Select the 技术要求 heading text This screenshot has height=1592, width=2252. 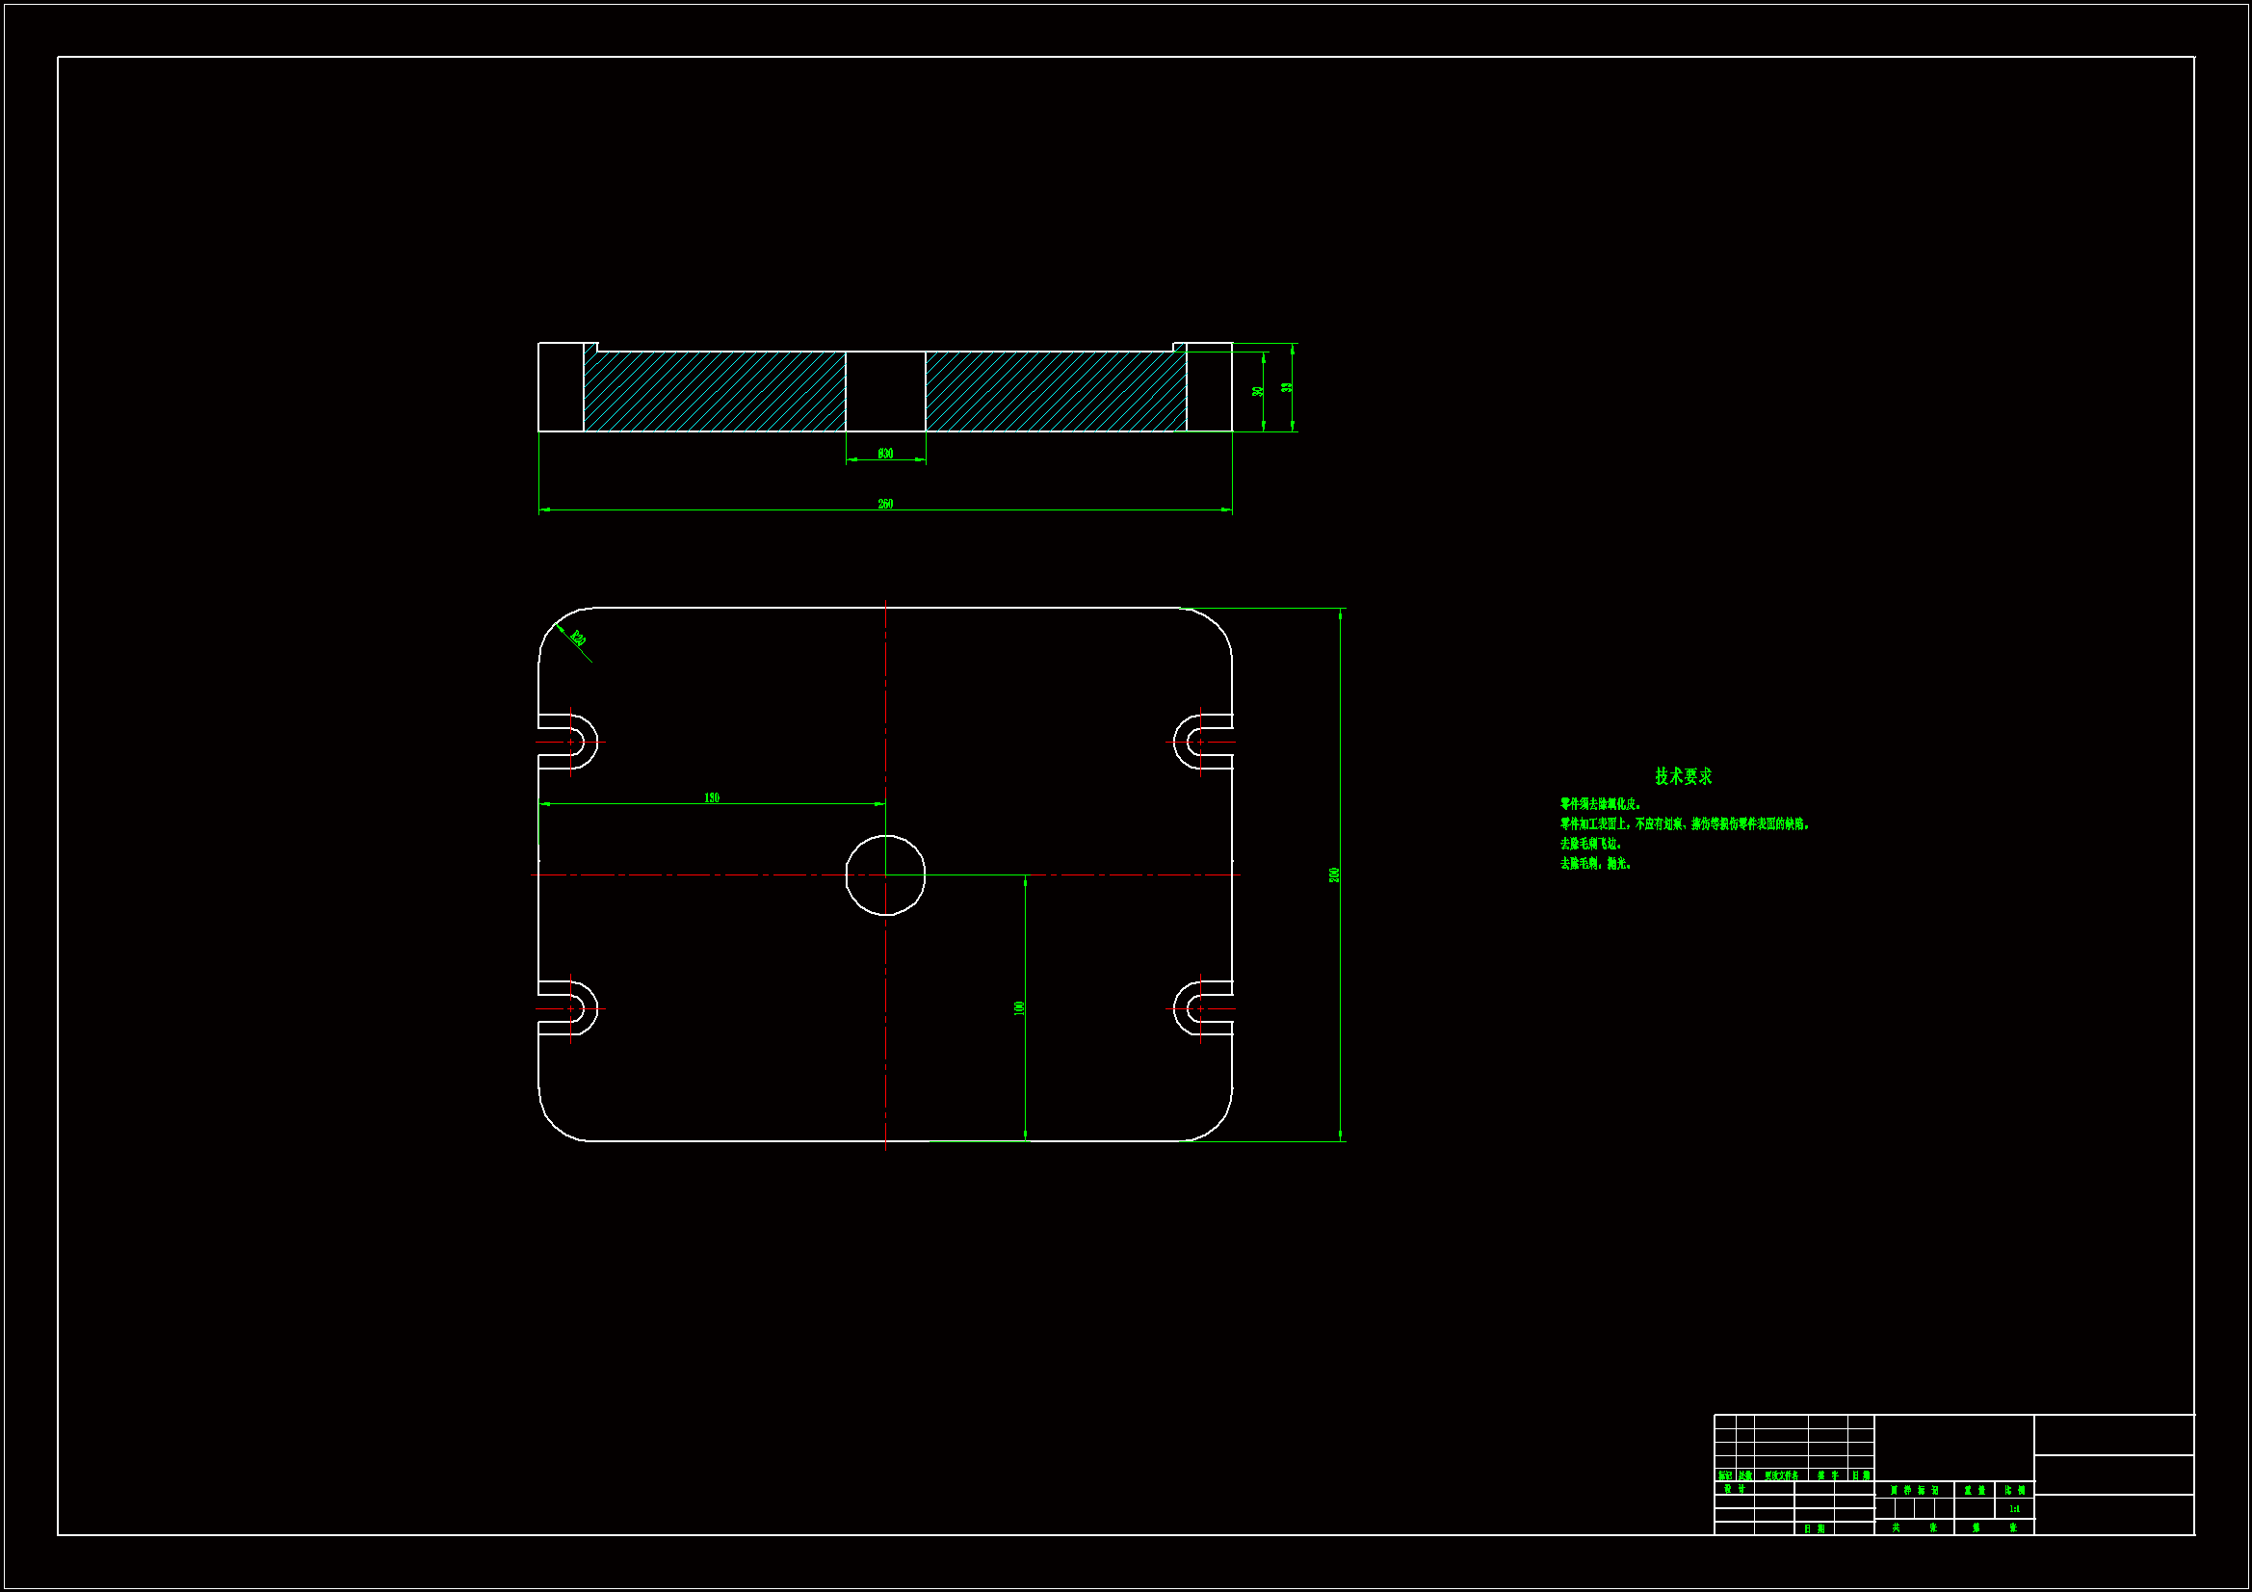1683,776
